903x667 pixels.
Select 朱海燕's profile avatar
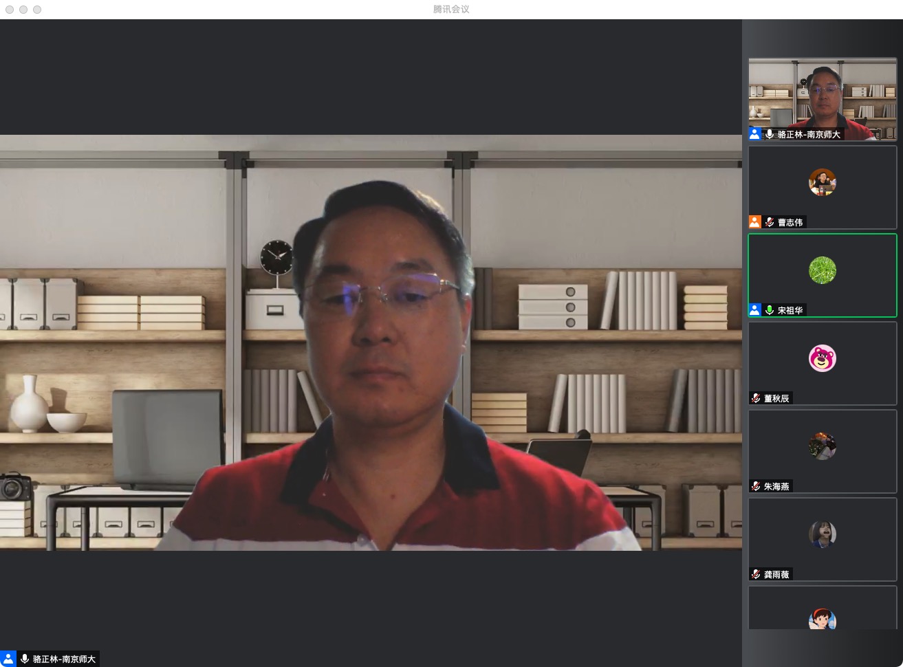click(x=823, y=446)
